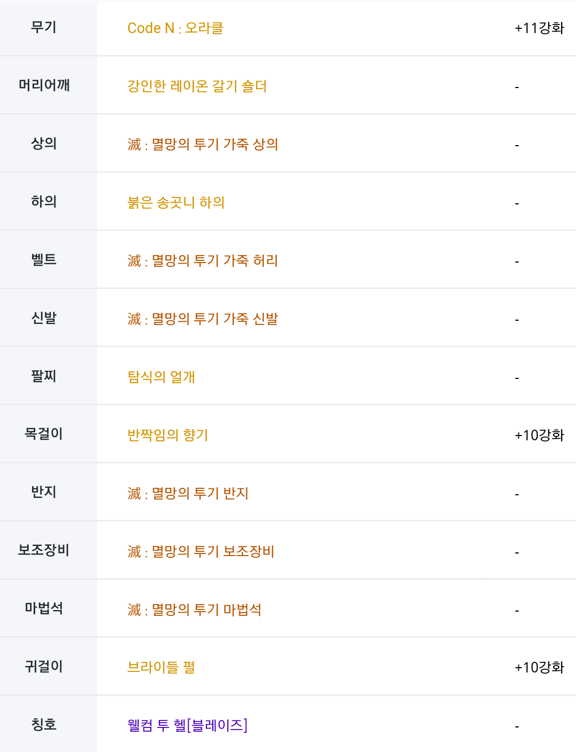Click 滅 : 멸망의 투기 가죽 허리
The width and height of the screenshot is (576, 752).
[203, 260]
